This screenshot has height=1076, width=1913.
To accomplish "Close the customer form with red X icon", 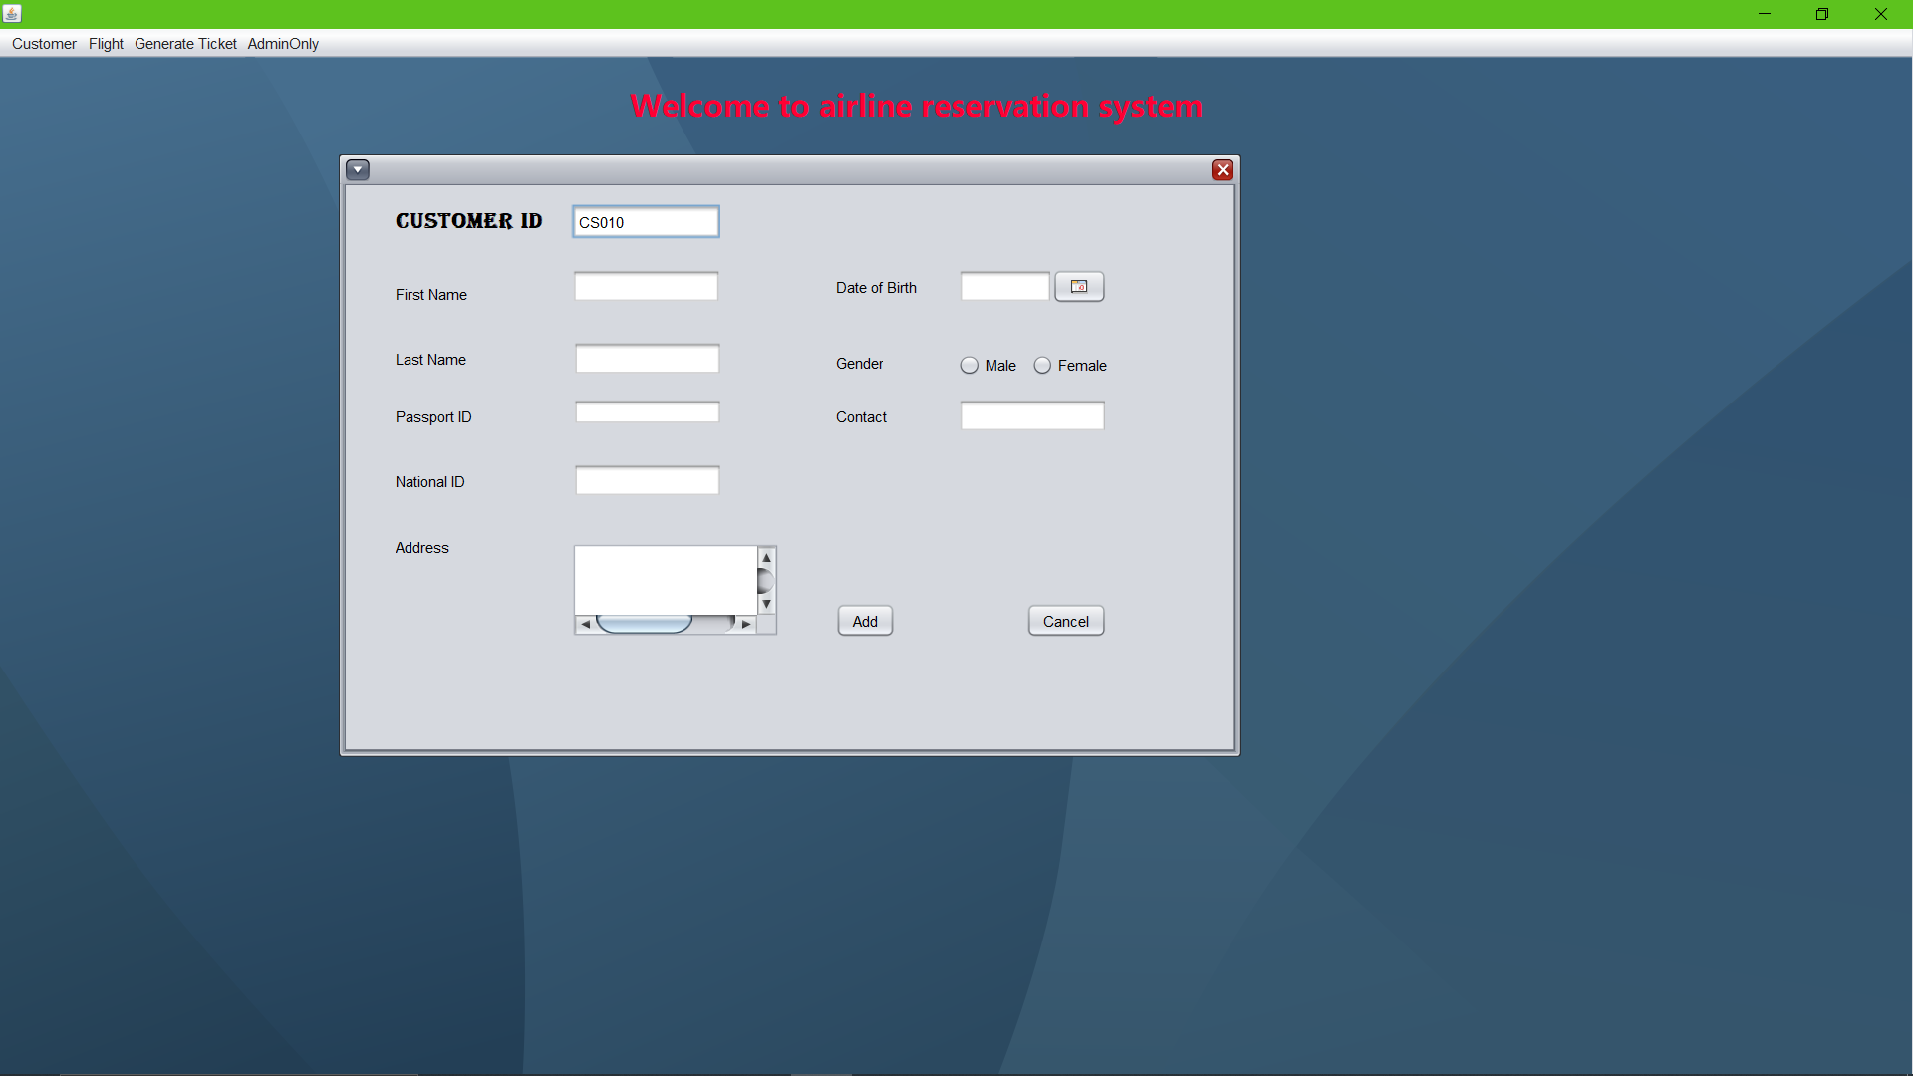I will [1223, 169].
